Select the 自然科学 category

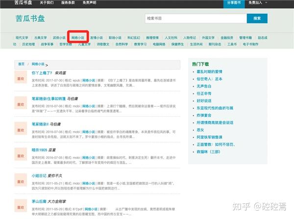point(122,44)
